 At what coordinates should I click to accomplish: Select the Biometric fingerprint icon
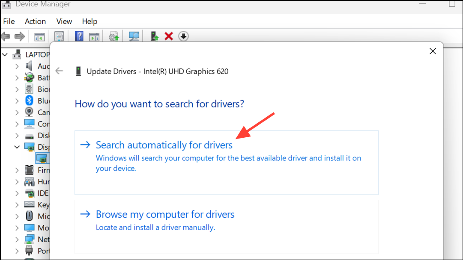point(29,89)
